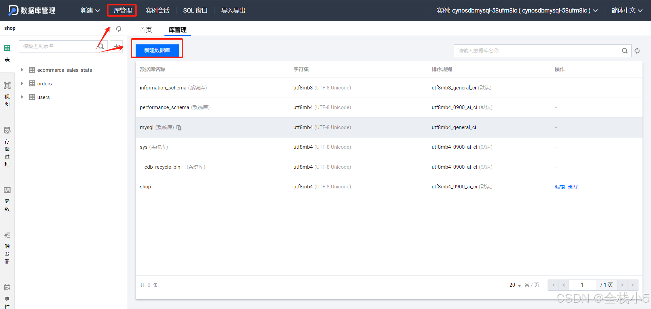
Task: Open the 事件 (events) sidebar section
Action: (x=7, y=296)
